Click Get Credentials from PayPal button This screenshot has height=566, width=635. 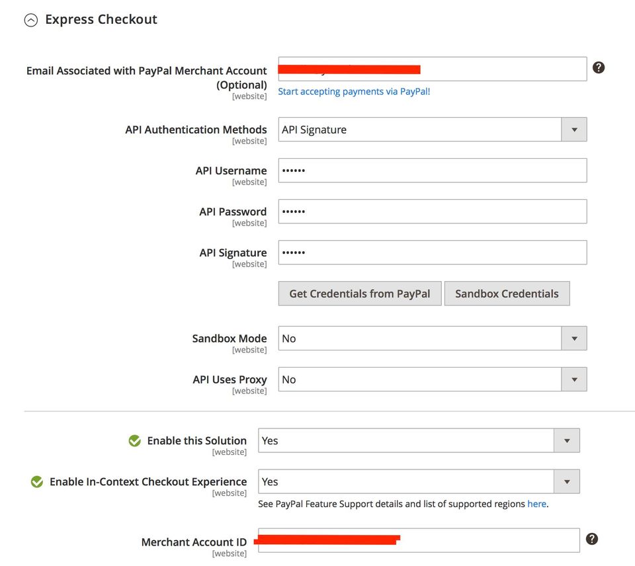click(360, 294)
